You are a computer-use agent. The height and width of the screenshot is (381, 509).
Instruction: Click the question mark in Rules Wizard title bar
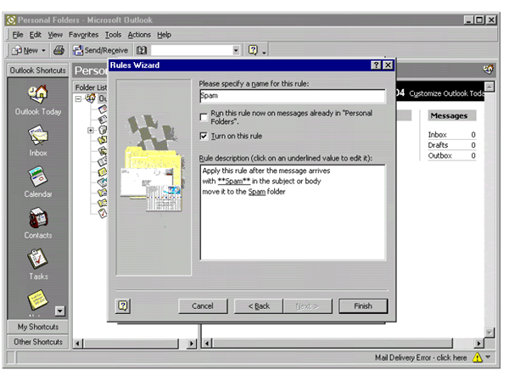tap(376, 65)
